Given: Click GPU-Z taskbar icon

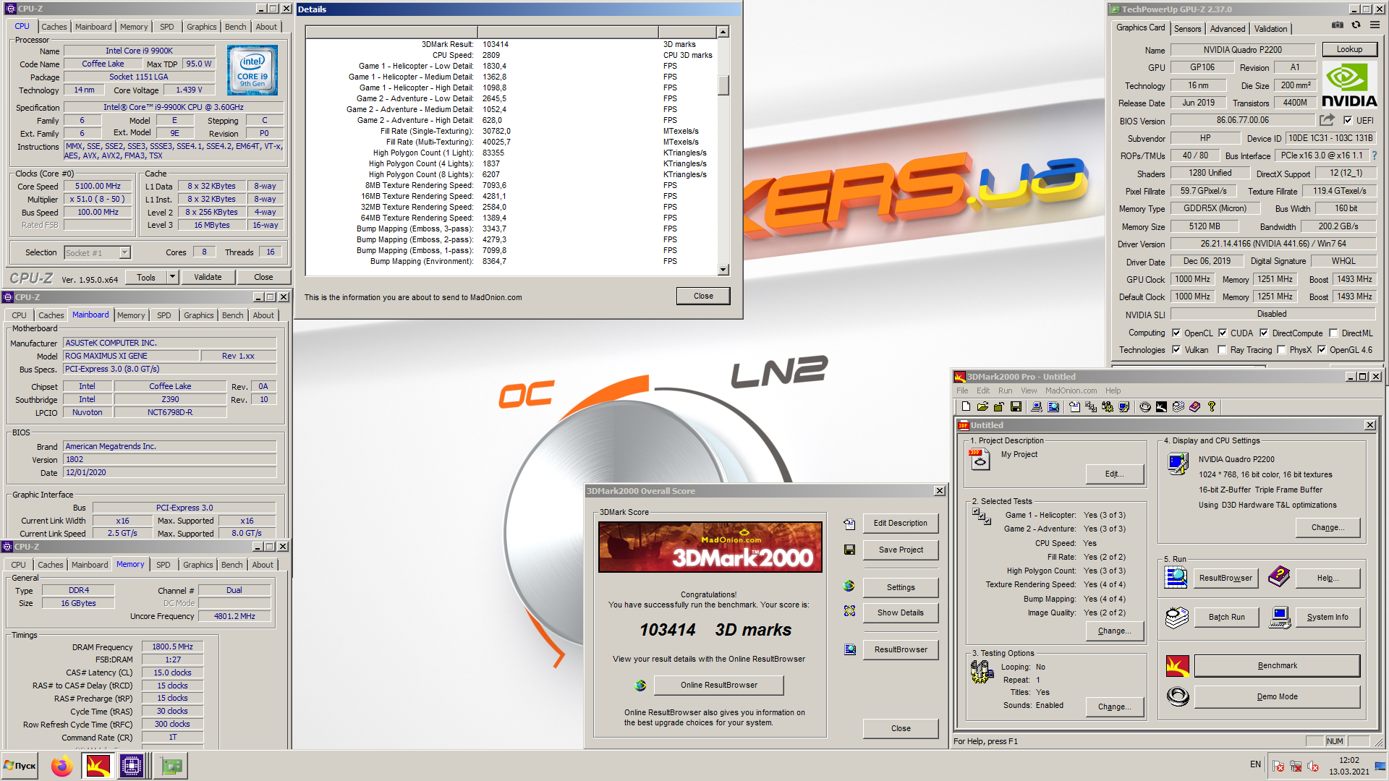Looking at the screenshot, I should click(171, 766).
